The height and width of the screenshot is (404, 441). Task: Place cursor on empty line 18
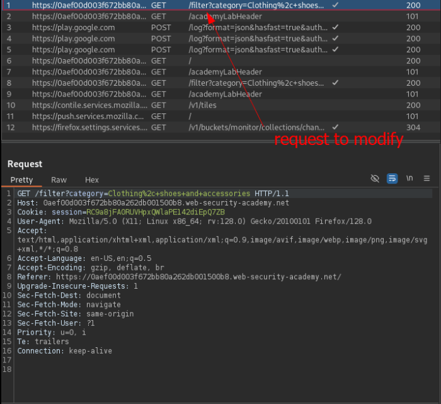pyautogui.click(x=224, y=369)
